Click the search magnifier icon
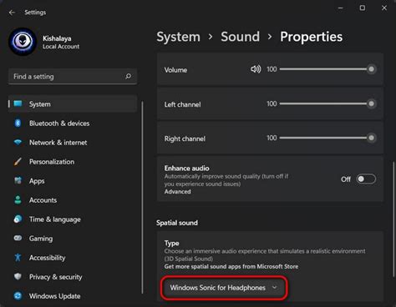The width and height of the screenshot is (396, 307). click(128, 76)
